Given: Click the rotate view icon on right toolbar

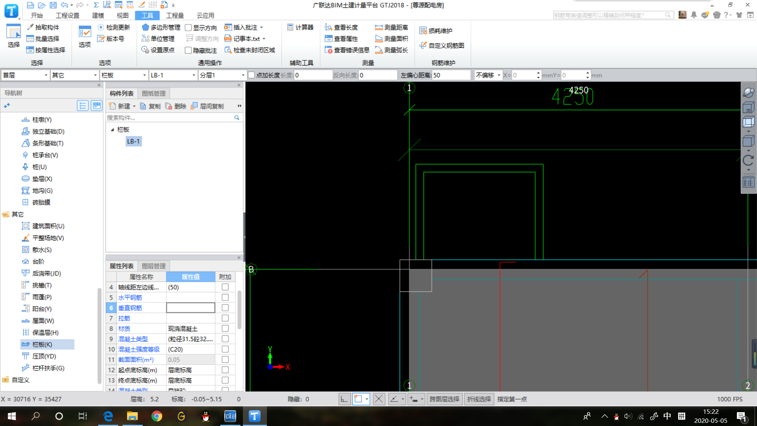Looking at the screenshot, I should coord(748,160).
